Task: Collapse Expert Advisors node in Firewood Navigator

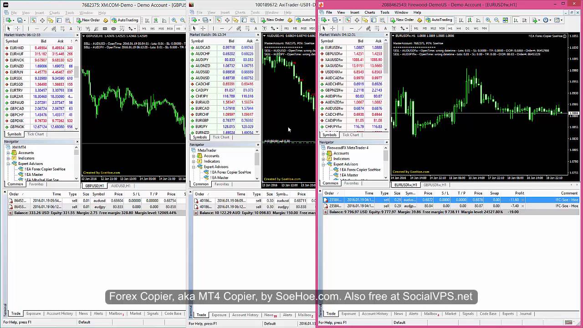Action: point(323,164)
